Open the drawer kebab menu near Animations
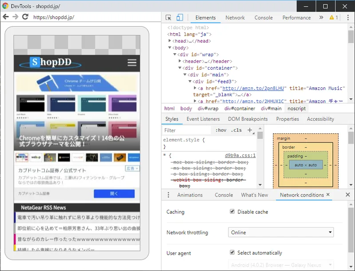355x271 pixels. pos(168,195)
